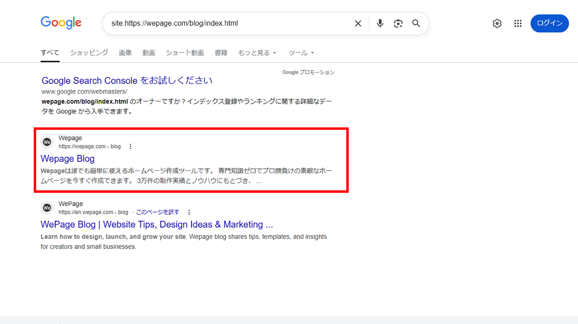The image size is (578, 324).
Task: Clear the search box with the X icon
Action: 358,24
